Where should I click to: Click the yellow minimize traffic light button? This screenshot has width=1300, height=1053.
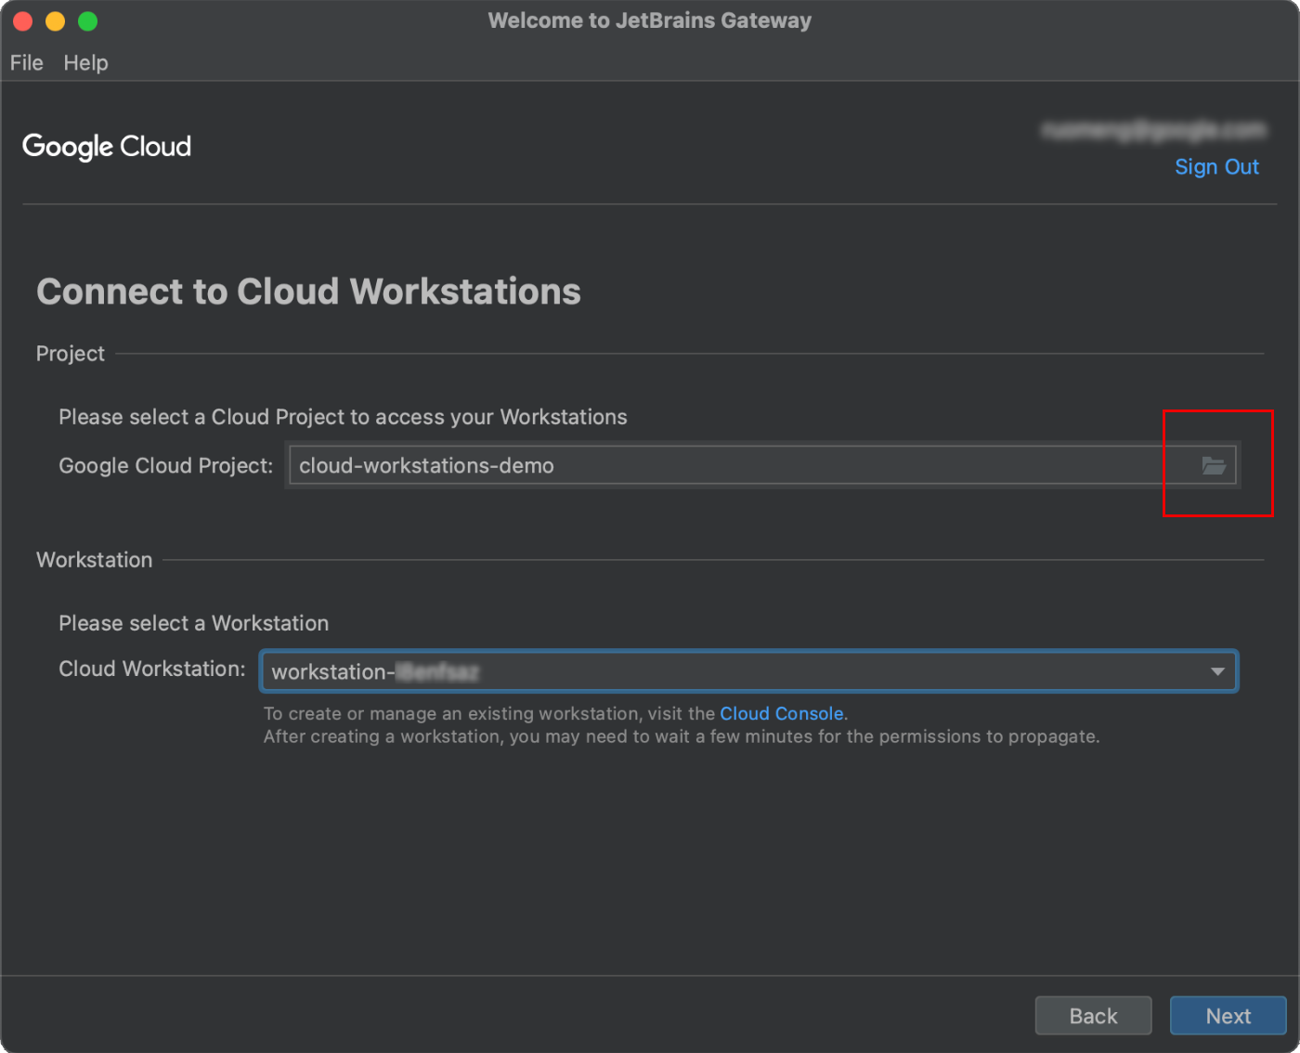tap(55, 20)
